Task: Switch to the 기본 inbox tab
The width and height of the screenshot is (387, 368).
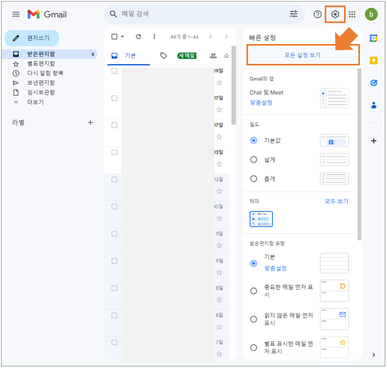Action: coord(128,56)
